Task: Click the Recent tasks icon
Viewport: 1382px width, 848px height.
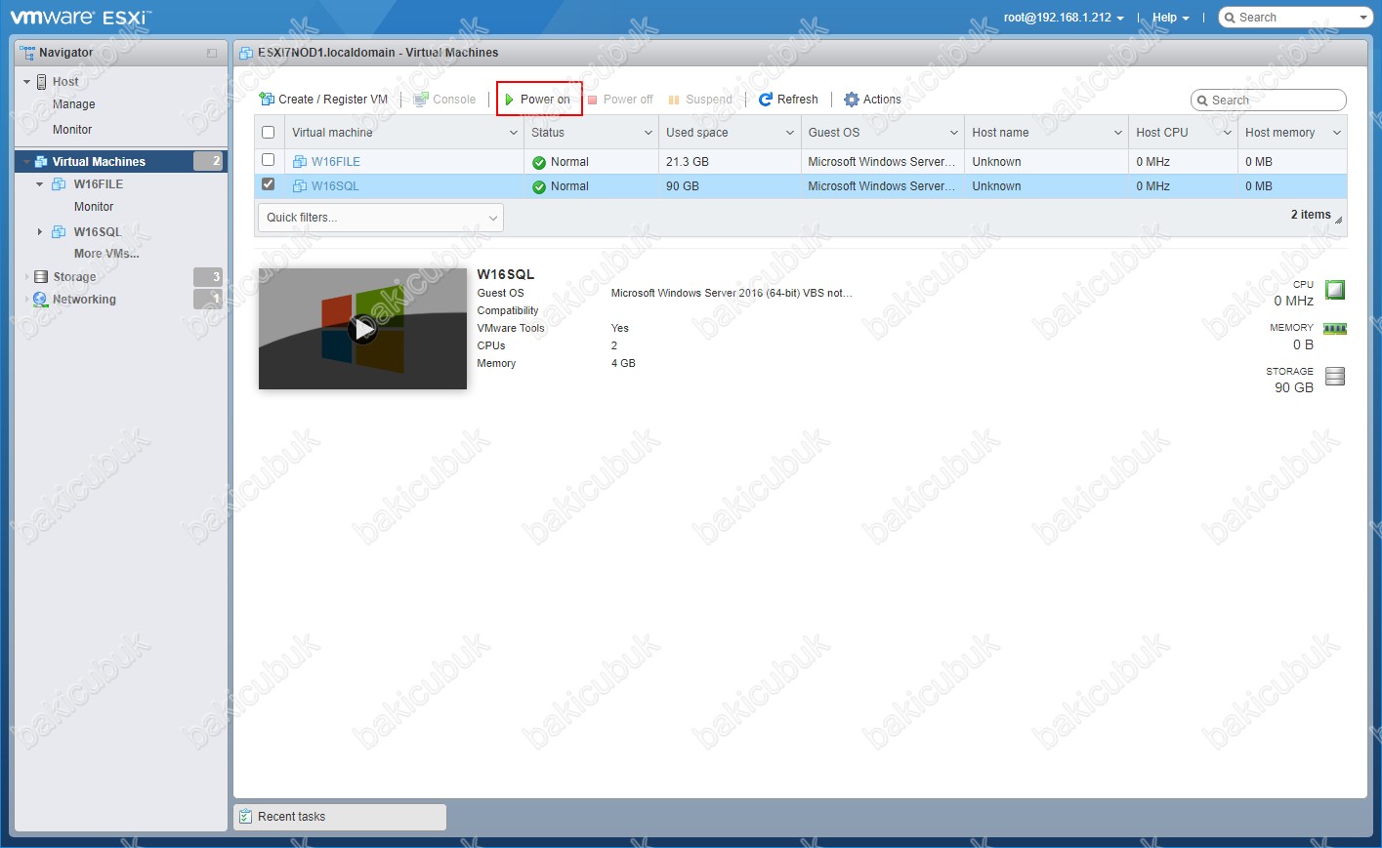Action: 246,817
